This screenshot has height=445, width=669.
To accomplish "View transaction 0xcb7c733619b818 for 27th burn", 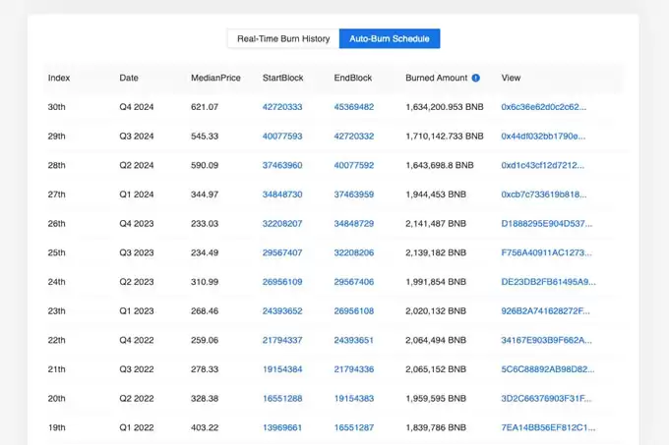I will coord(544,195).
